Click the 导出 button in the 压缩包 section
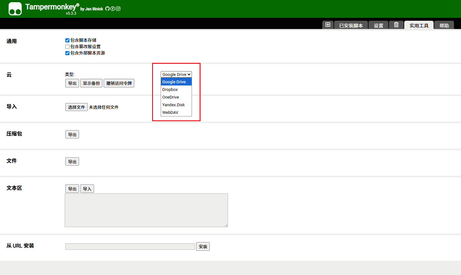The height and width of the screenshot is (275, 461). pos(72,134)
